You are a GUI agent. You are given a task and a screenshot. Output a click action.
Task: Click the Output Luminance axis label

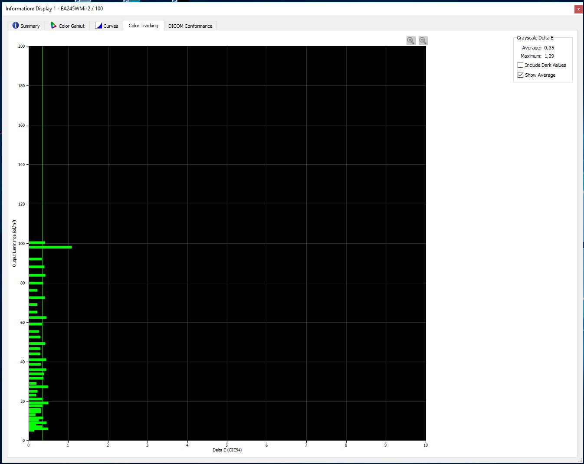coord(14,243)
